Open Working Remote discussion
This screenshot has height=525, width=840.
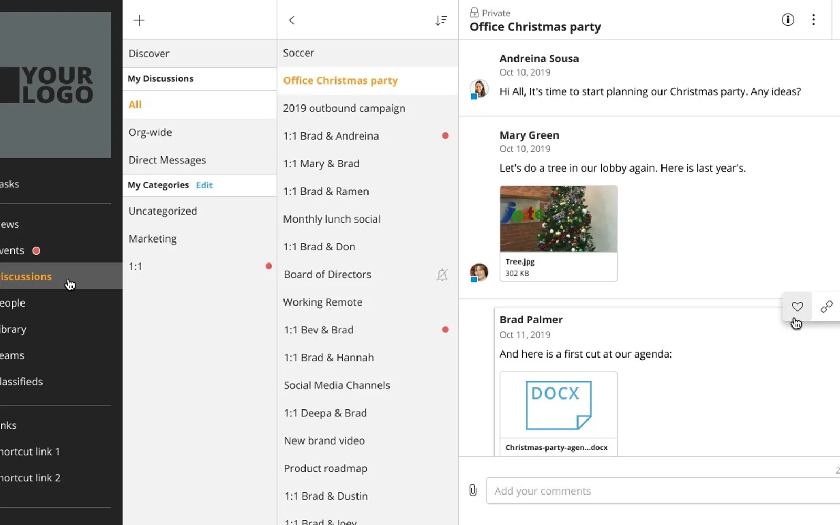click(x=367, y=302)
